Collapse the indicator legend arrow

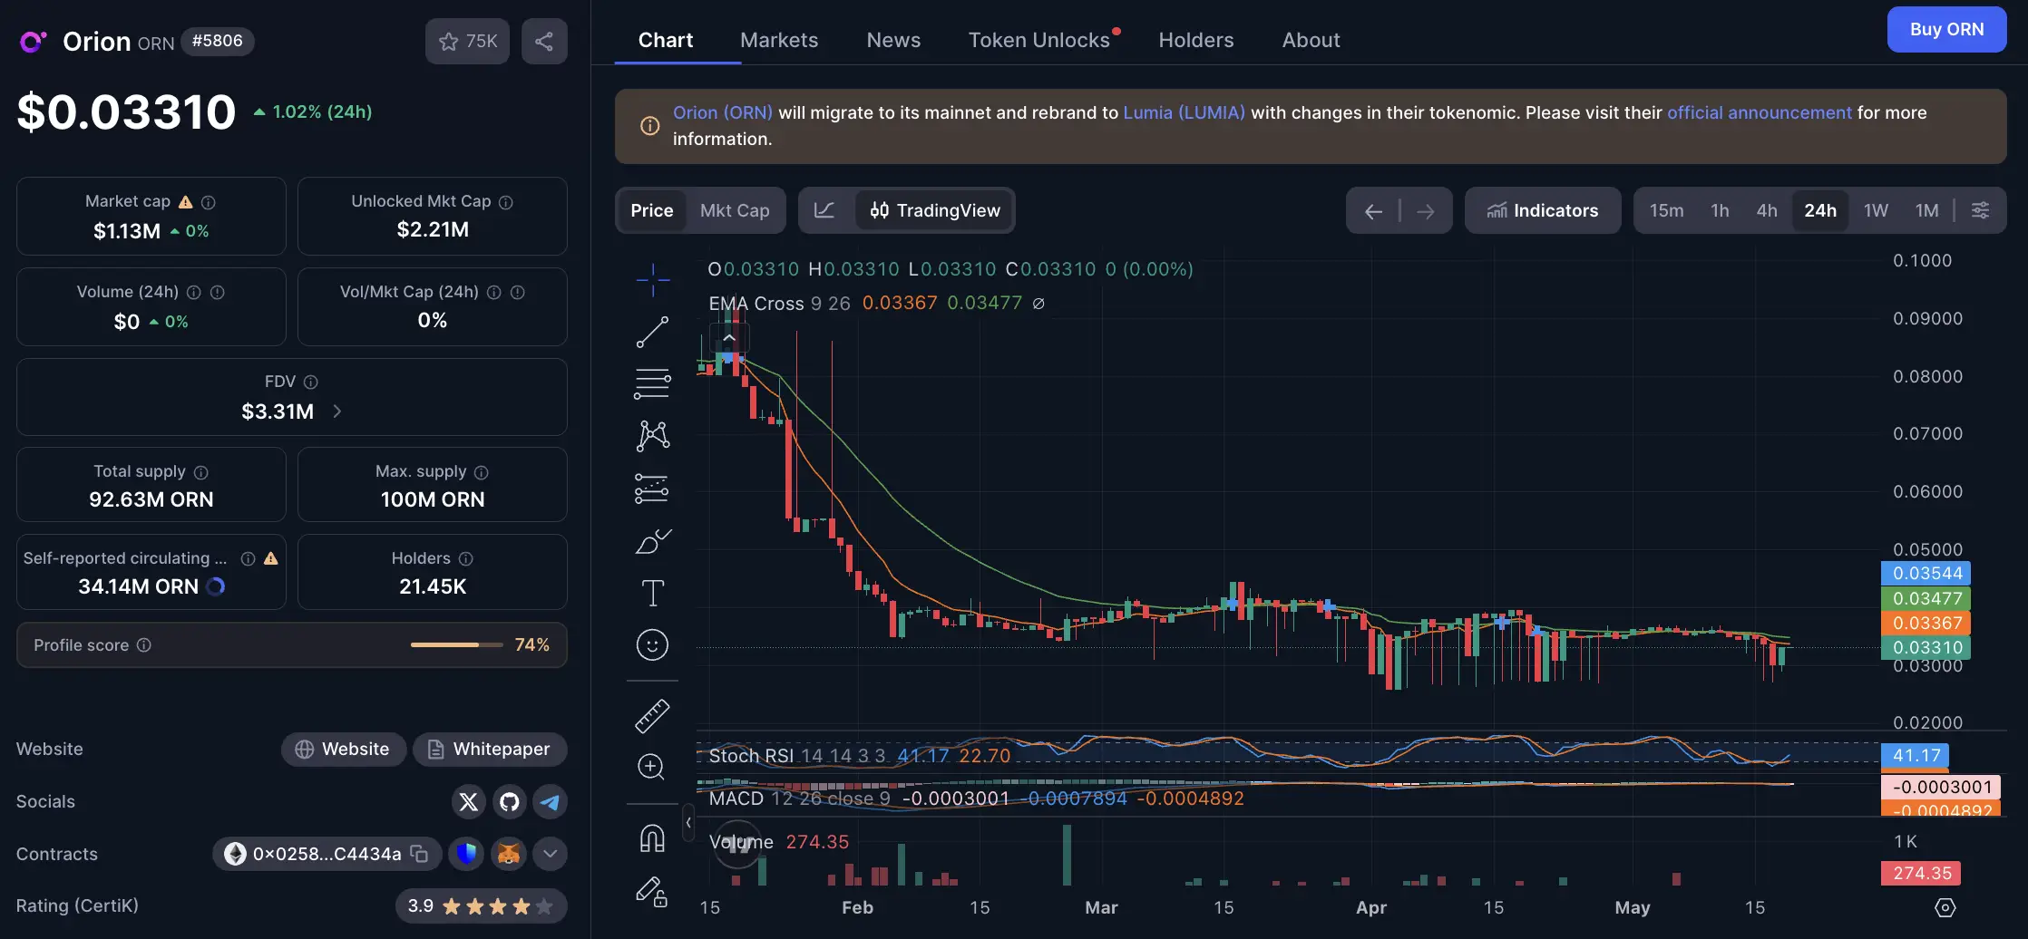coord(729,337)
